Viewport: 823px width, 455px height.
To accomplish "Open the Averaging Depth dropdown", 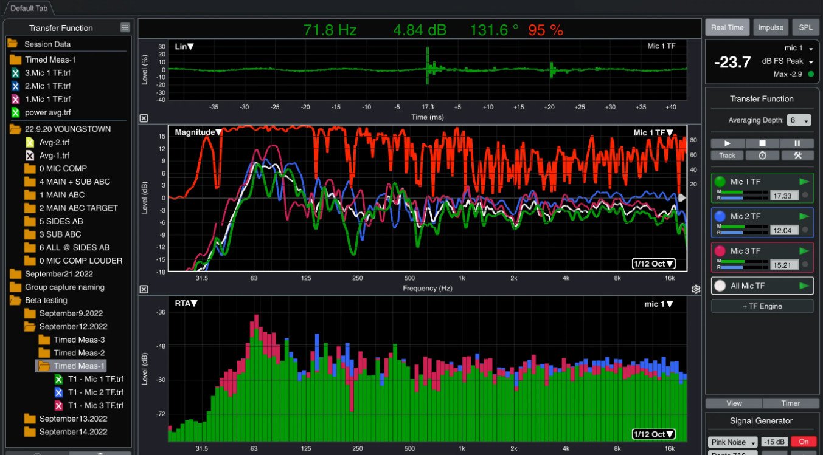I will point(799,120).
